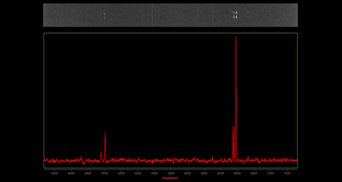
Task: Select the 7200 tick label on axis
Action: coord(287,173)
